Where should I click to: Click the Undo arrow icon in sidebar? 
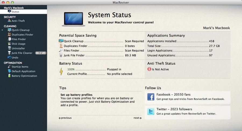pos(9,57)
